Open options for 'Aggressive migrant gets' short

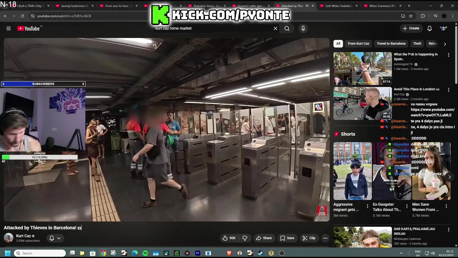367,206
